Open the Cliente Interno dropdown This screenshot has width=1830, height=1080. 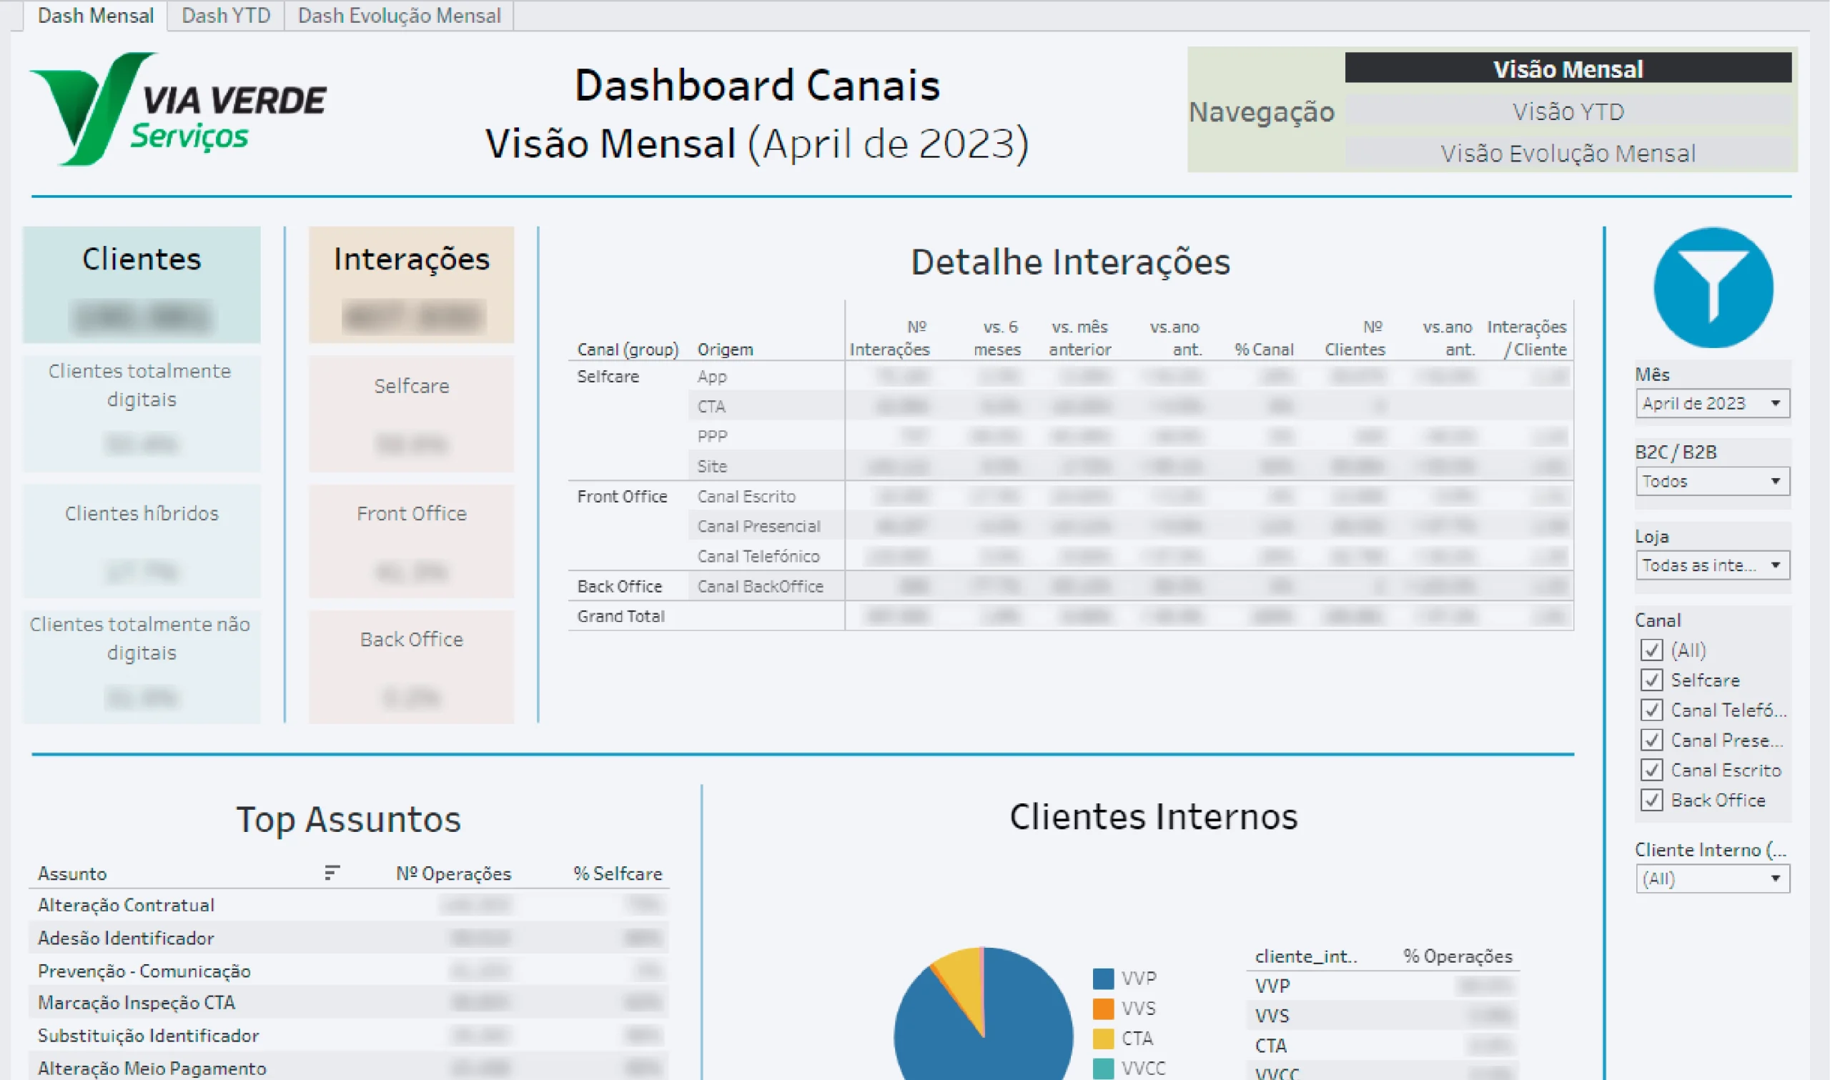[1712, 878]
